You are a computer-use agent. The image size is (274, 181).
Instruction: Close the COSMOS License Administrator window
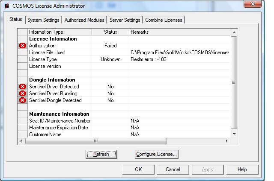[253, 4]
